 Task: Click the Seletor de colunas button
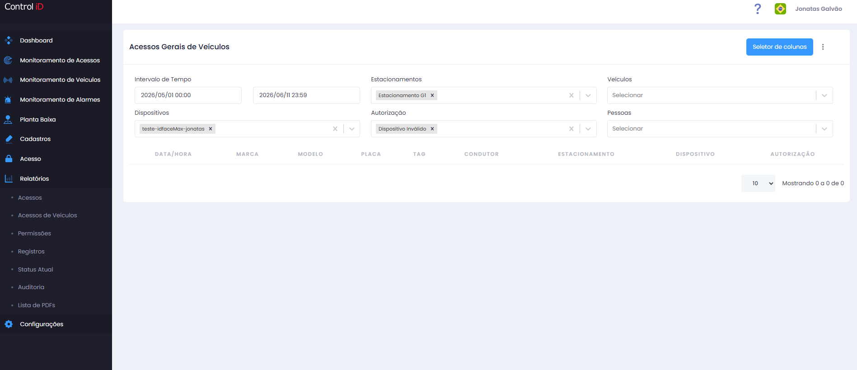[x=779, y=47]
